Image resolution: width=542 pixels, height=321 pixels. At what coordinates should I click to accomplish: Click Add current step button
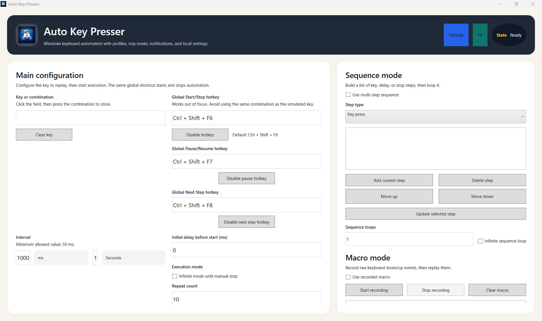click(x=389, y=180)
